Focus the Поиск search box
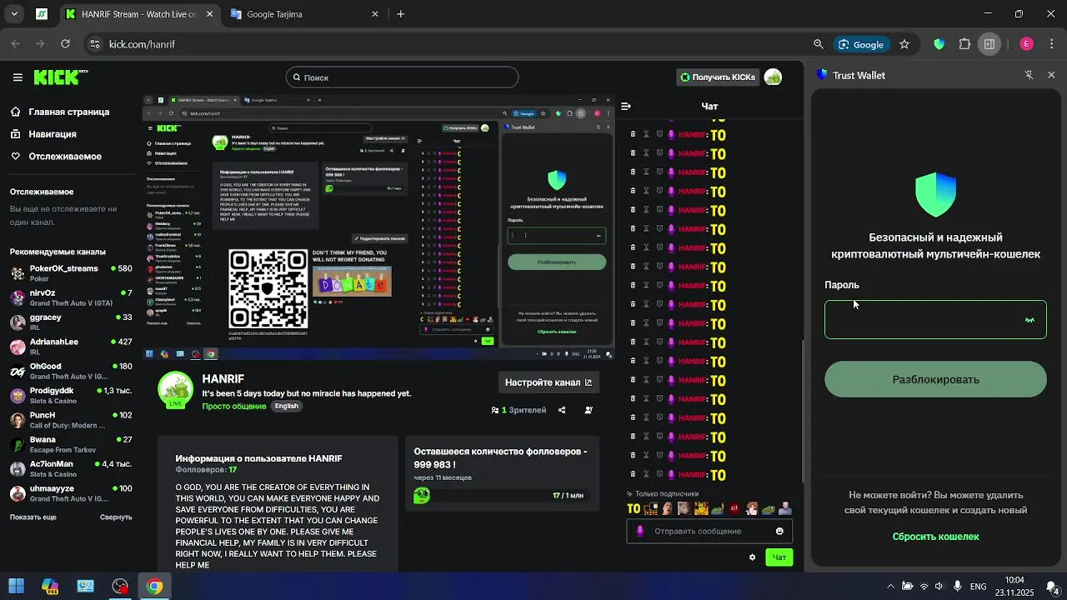The image size is (1067, 600). pos(402,77)
